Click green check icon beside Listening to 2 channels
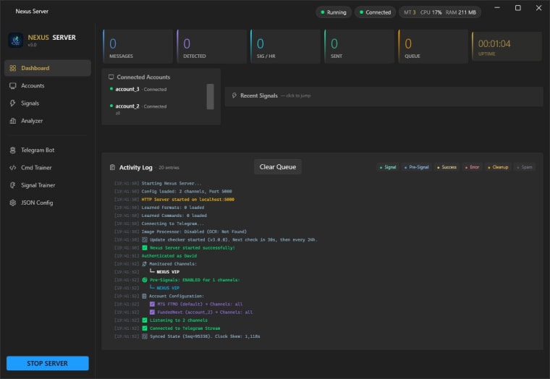Screen dimensions: 550x379 tap(145, 320)
